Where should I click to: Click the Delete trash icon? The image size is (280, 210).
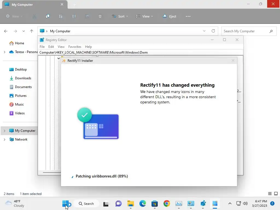coord(100,16)
